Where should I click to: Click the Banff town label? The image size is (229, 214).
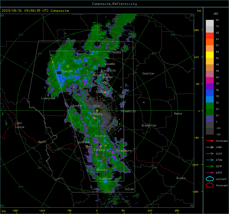tap(42, 142)
